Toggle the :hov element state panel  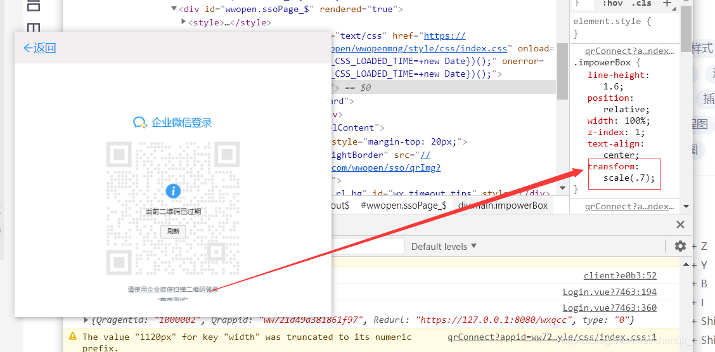(x=612, y=4)
